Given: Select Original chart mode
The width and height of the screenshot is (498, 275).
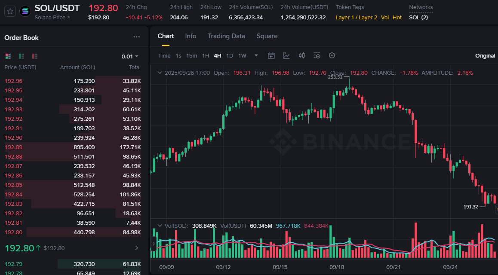Looking at the screenshot, I should coord(485,56).
